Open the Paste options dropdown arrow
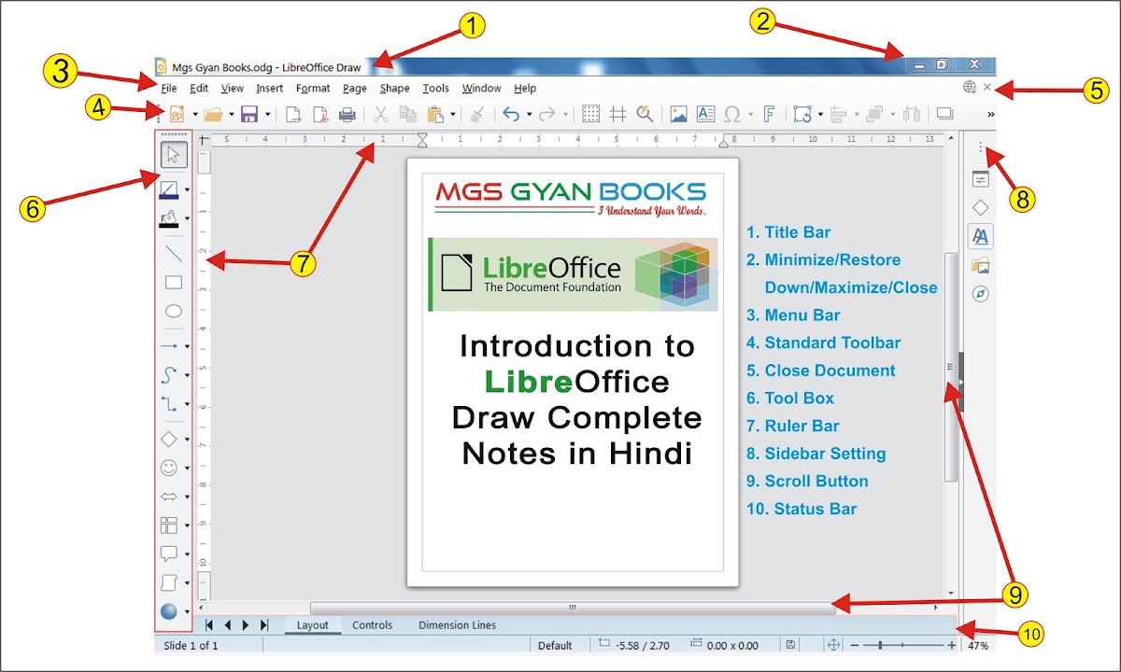 453,115
